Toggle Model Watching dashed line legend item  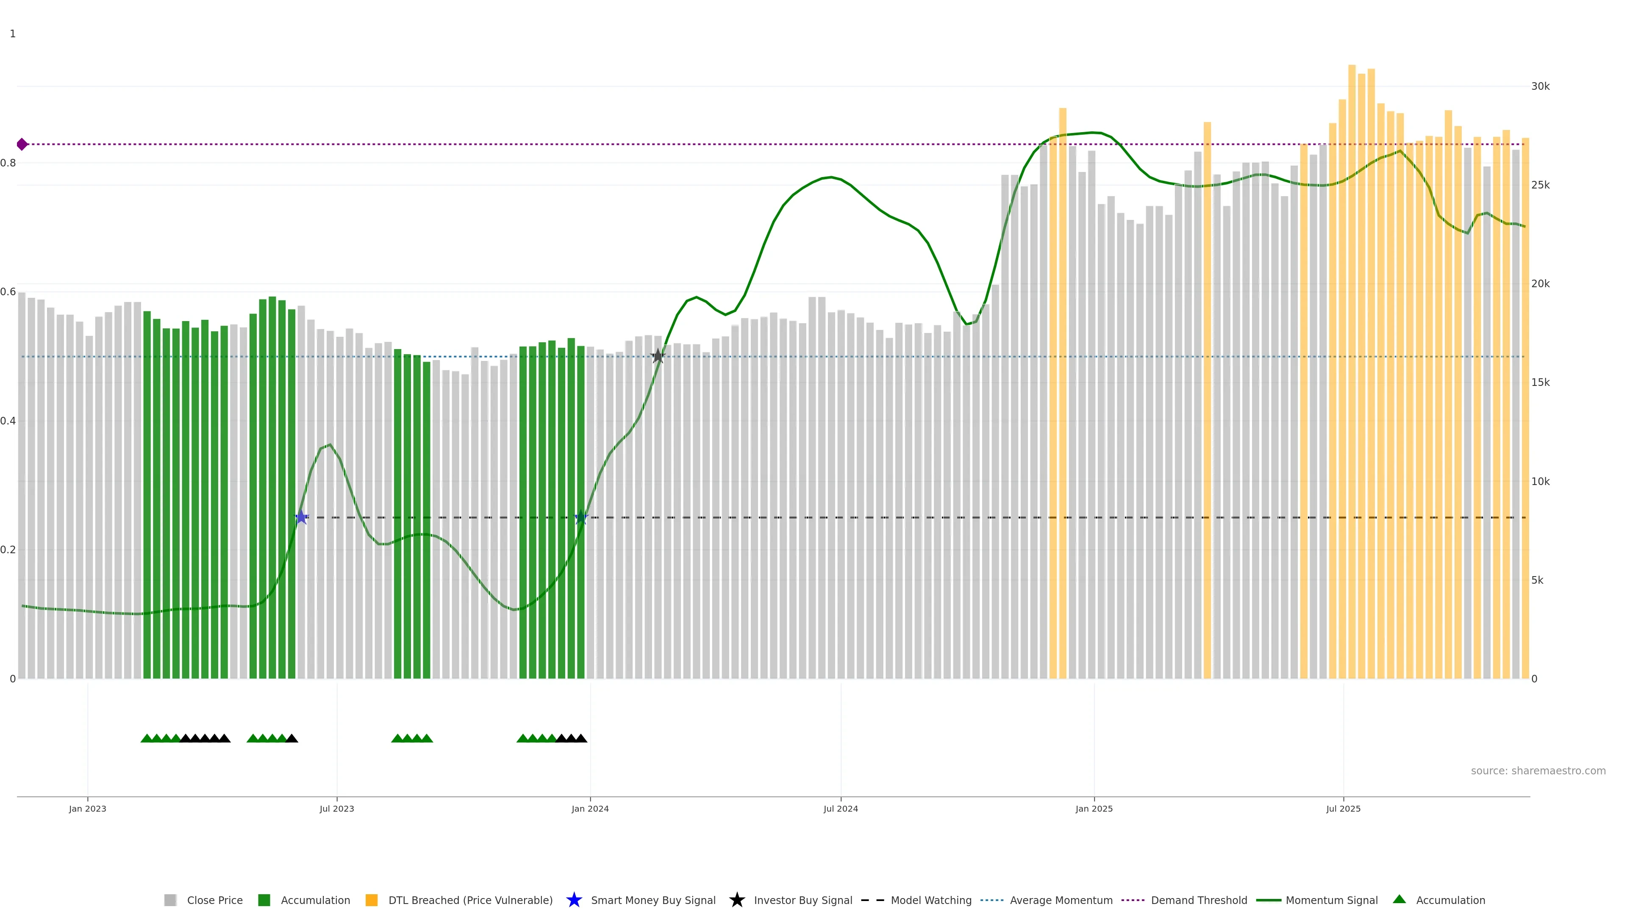(930, 900)
